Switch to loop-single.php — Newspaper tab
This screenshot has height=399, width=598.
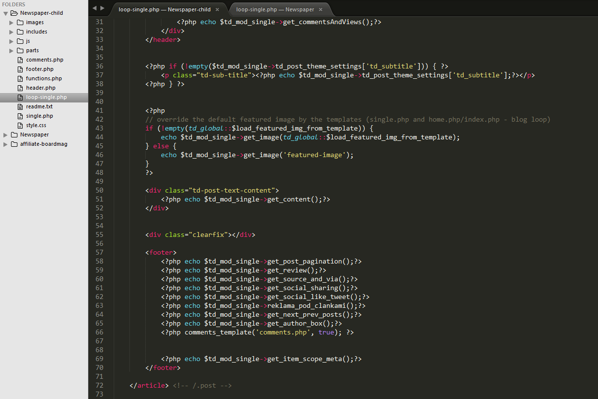(275, 9)
